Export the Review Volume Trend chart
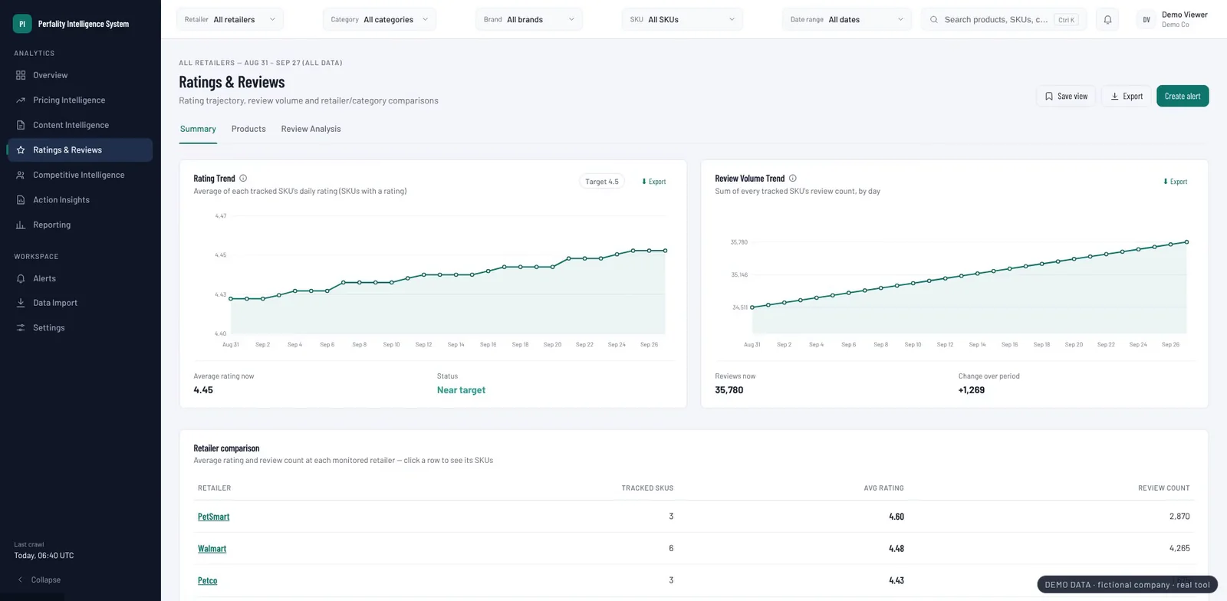1227x601 pixels. pyautogui.click(x=1175, y=182)
